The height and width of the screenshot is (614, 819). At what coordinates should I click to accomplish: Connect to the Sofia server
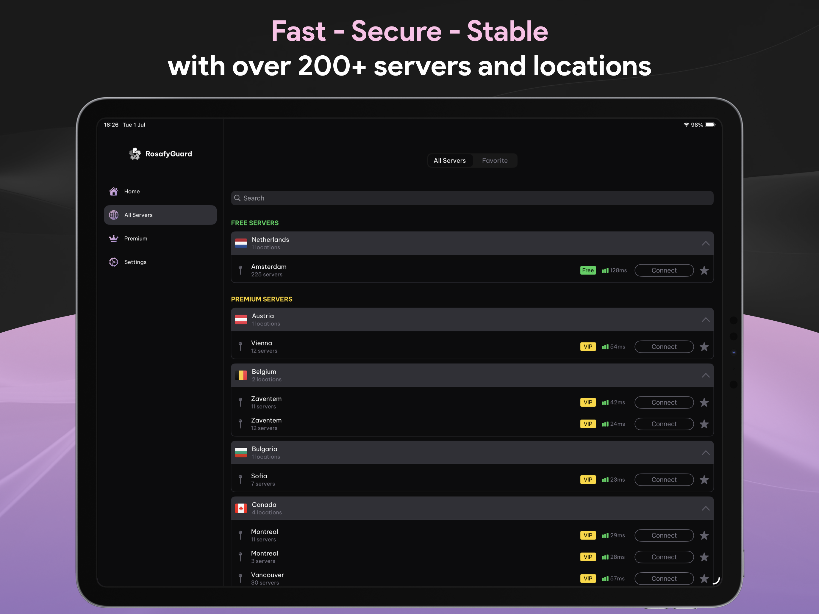click(x=664, y=480)
